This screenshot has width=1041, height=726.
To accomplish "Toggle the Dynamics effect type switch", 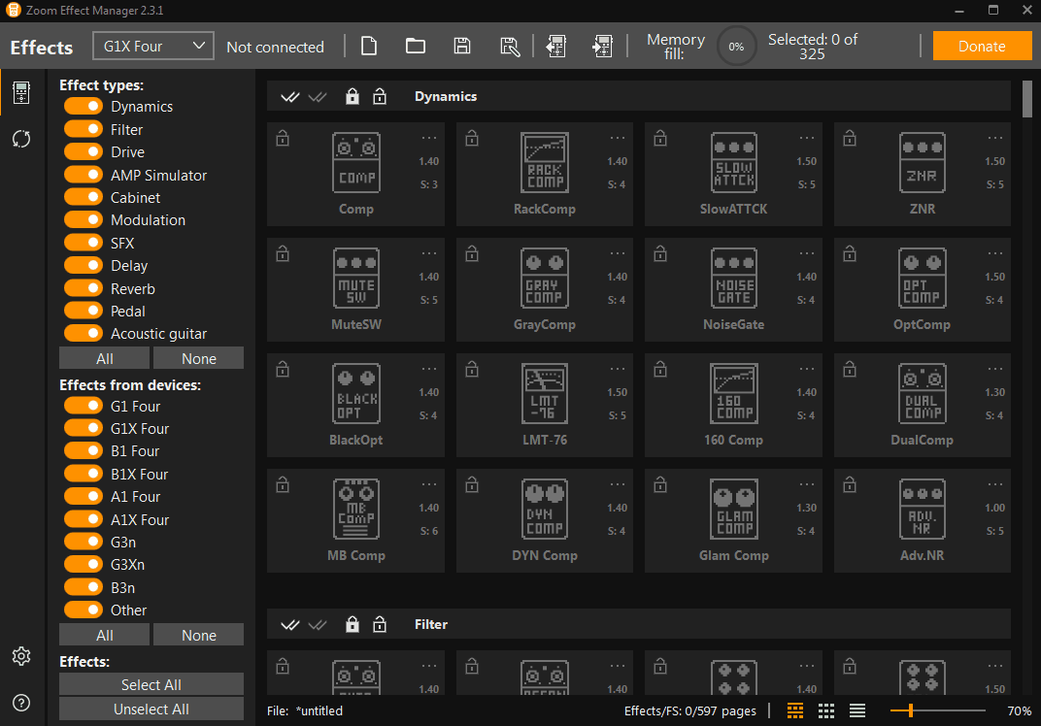I will coord(84,107).
